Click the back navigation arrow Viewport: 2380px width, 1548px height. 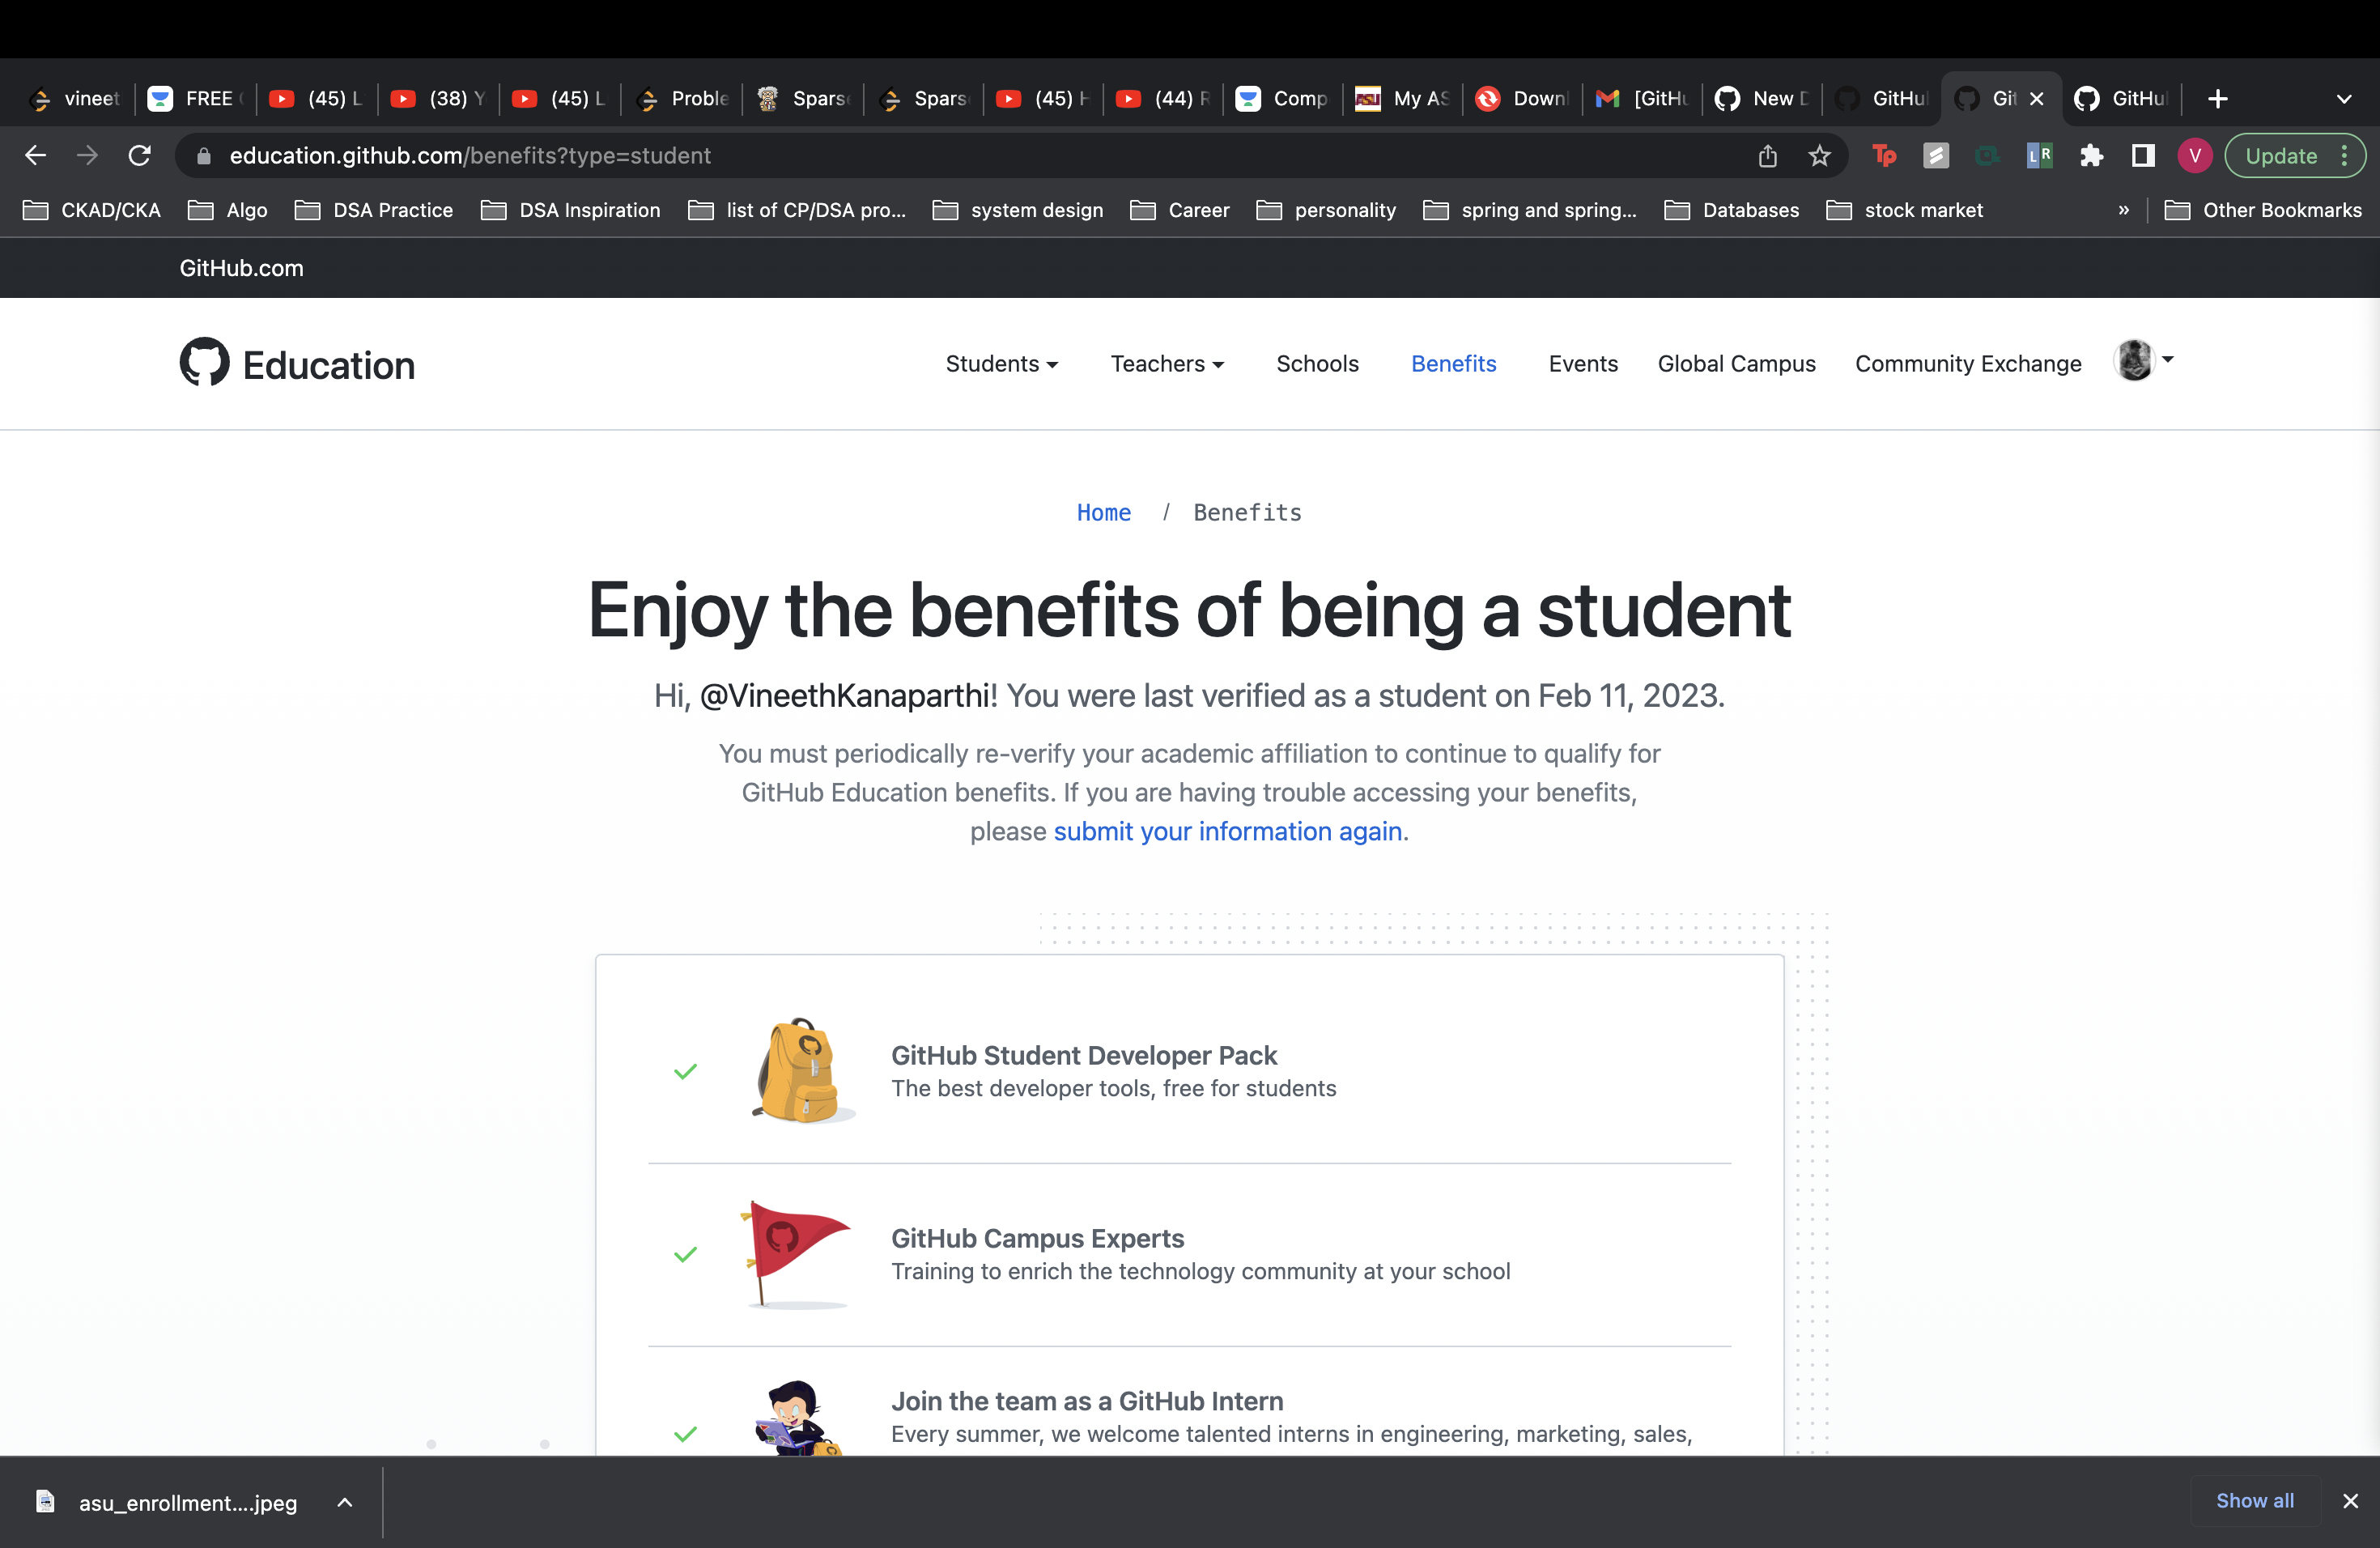pyautogui.click(x=36, y=155)
